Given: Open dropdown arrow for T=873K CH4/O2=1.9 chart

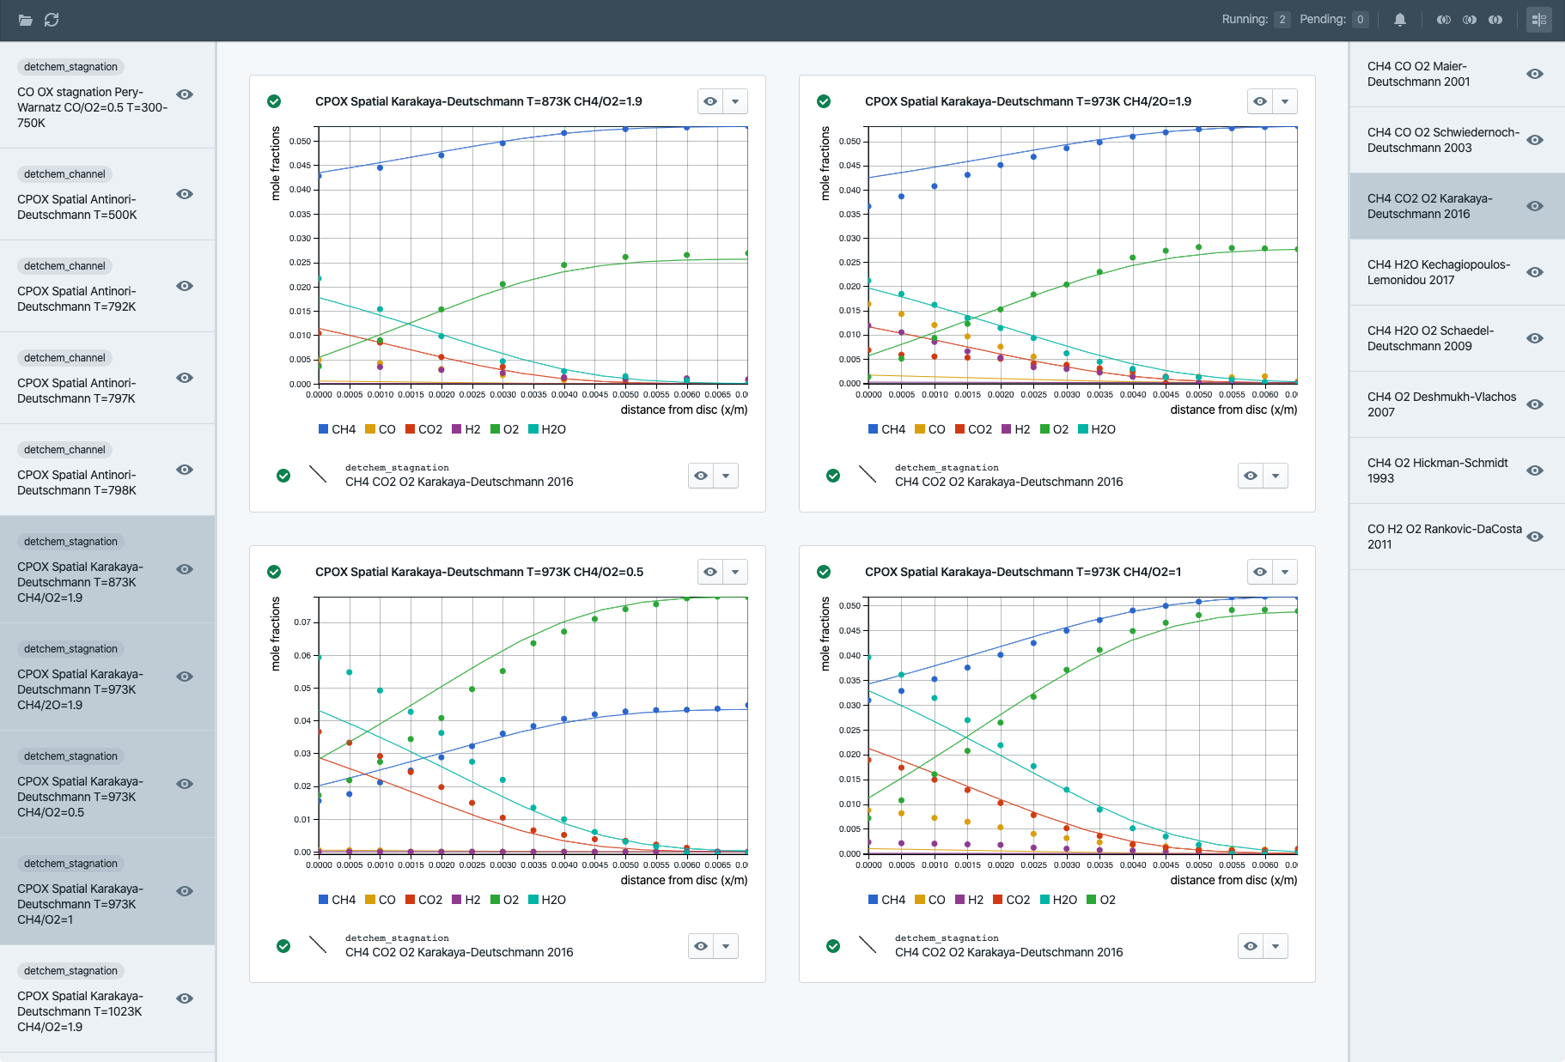Looking at the screenshot, I should pyautogui.click(x=735, y=101).
